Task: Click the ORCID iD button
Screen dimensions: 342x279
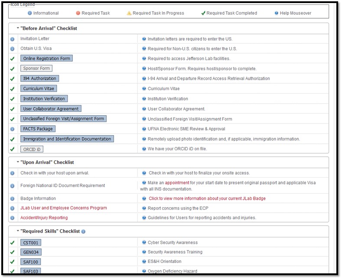Action: coord(32,149)
